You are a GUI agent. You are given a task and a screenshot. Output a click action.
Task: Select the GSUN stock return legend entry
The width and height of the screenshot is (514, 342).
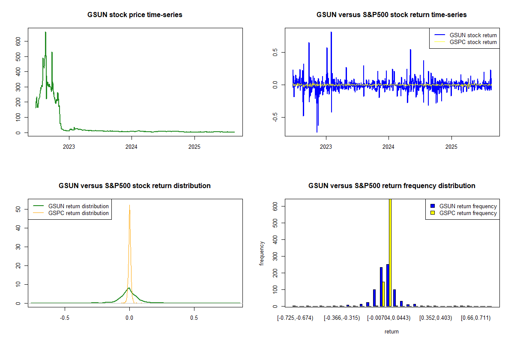click(x=473, y=35)
